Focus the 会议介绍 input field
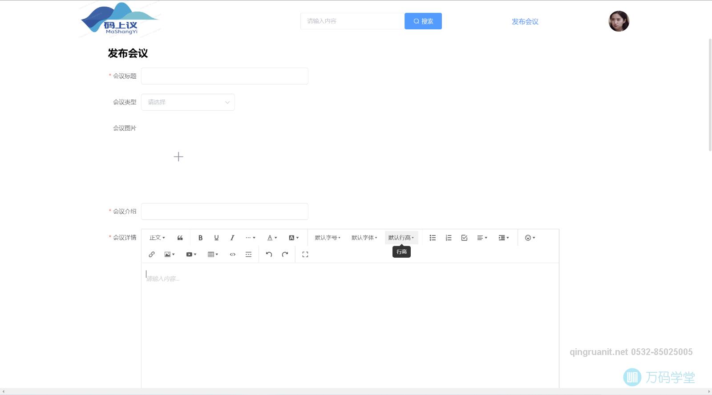 pyautogui.click(x=225, y=211)
